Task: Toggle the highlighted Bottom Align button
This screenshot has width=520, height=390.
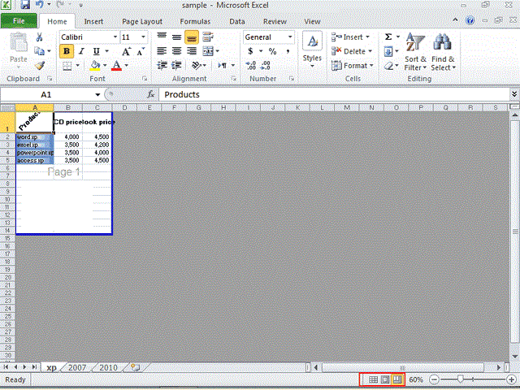Action: point(192,37)
